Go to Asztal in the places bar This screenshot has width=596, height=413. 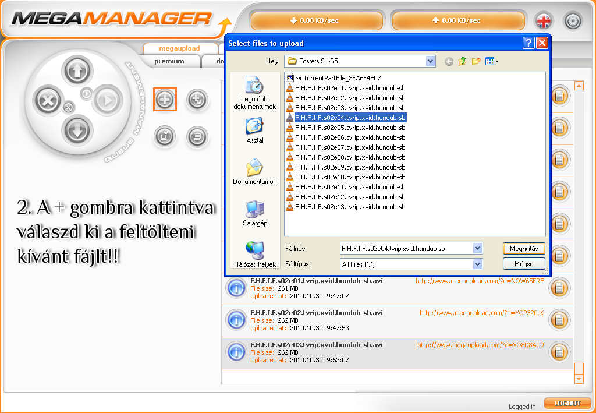(255, 130)
